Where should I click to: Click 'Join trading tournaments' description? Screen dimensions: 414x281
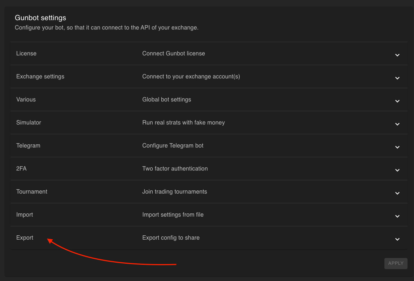175,191
